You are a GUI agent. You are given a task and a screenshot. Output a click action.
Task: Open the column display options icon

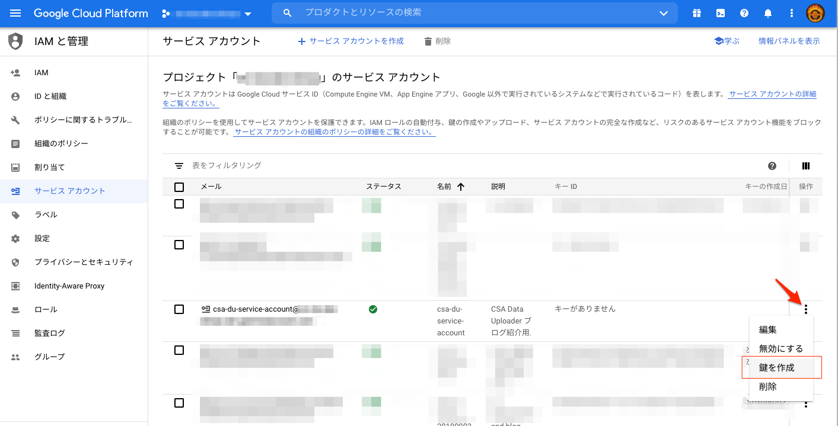click(x=805, y=166)
